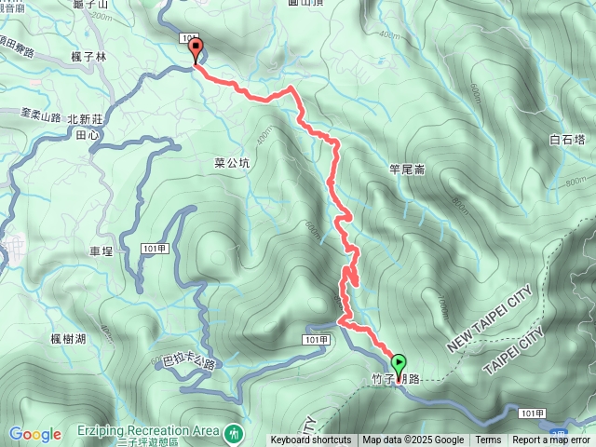Click Report a map error
The width and height of the screenshot is (596, 447).
click(x=550, y=440)
